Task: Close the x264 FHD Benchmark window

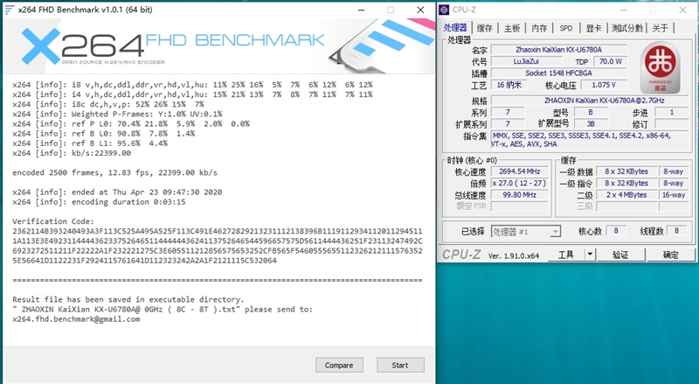Action: [x=420, y=10]
